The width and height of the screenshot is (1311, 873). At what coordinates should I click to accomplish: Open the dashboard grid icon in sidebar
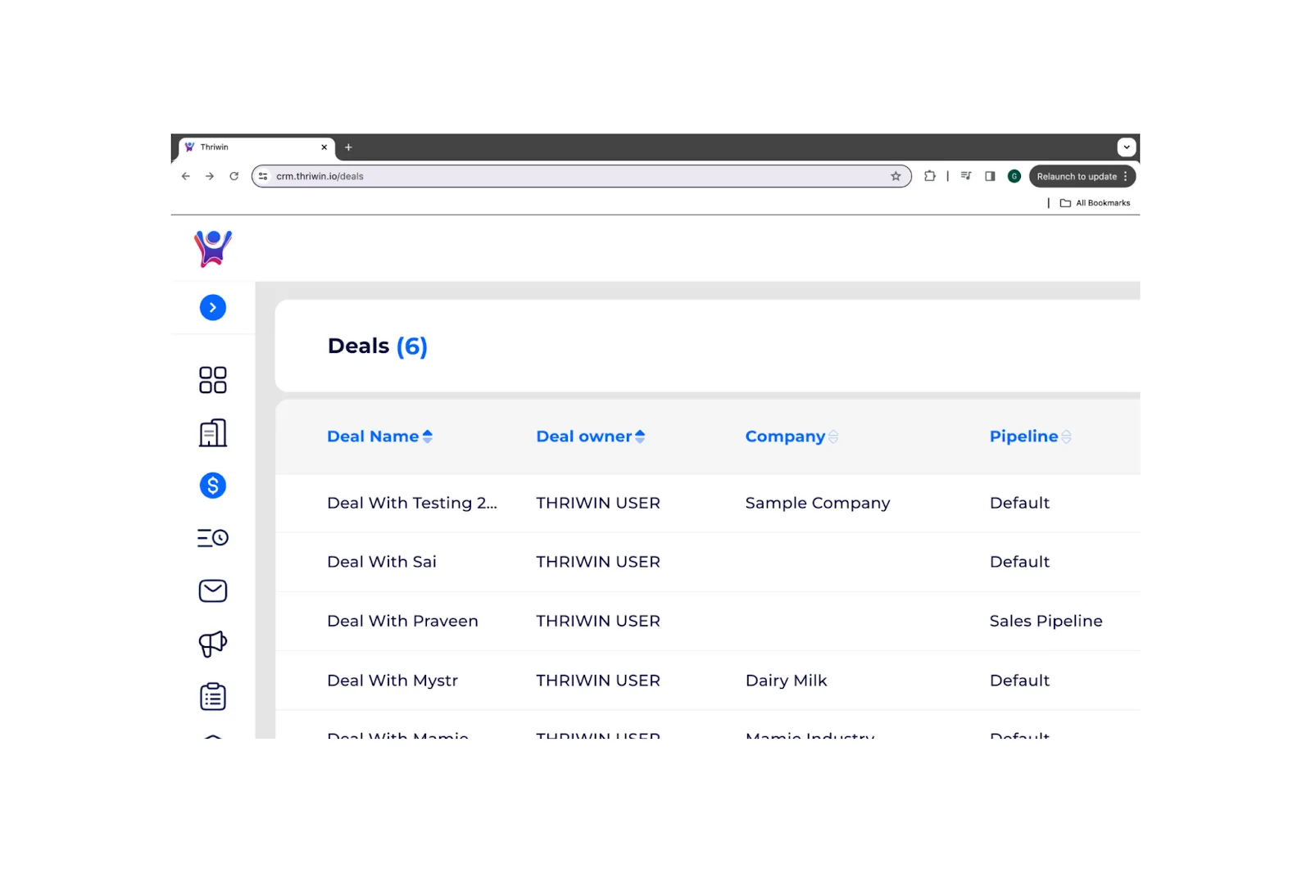(213, 380)
